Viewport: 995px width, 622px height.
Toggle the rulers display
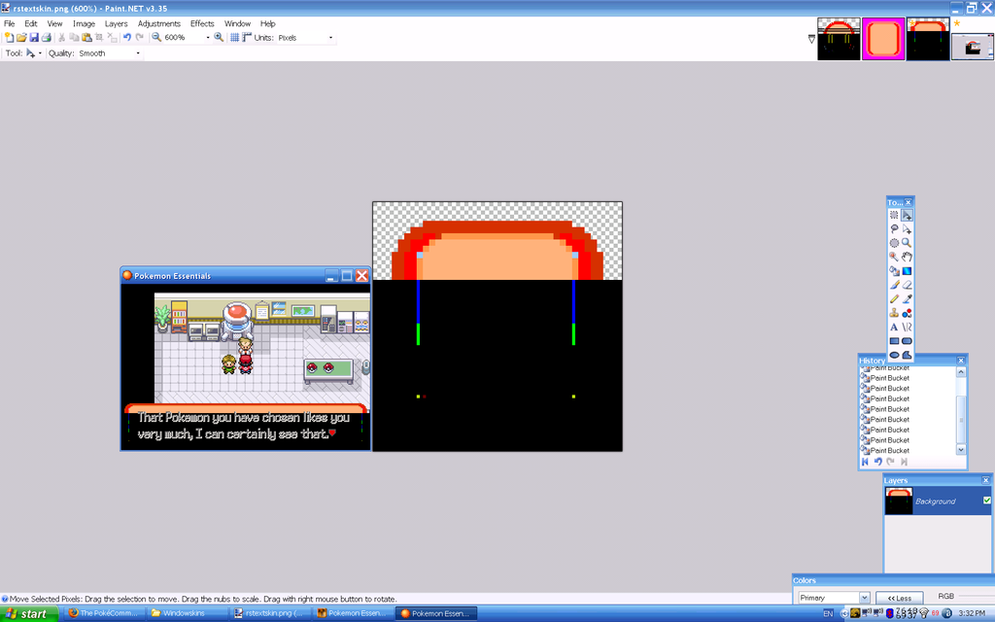[x=247, y=38]
